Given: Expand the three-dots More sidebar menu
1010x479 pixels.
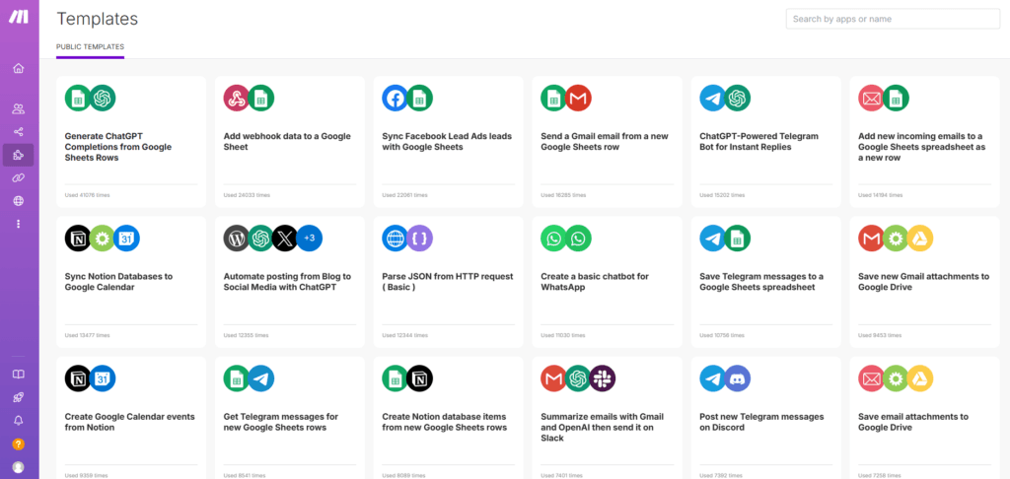Looking at the screenshot, I should click(18, 224).
